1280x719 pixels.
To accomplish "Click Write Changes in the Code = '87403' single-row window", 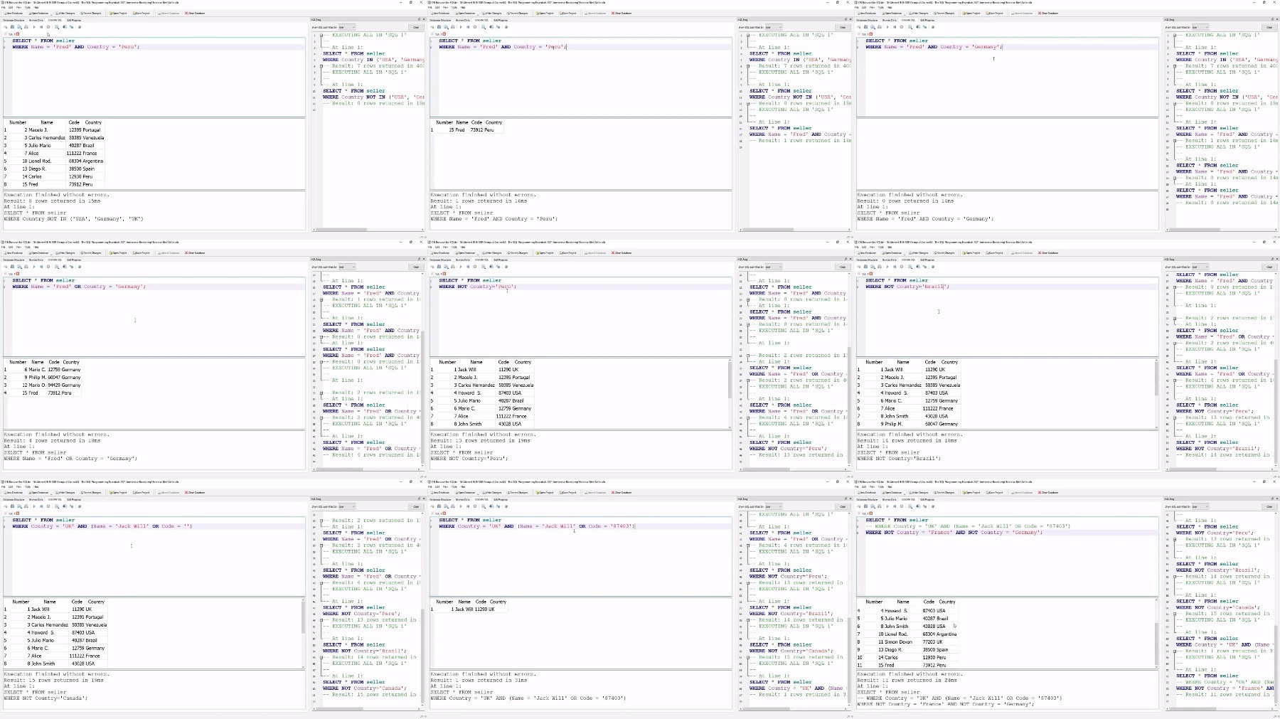I will pos(491,492).
